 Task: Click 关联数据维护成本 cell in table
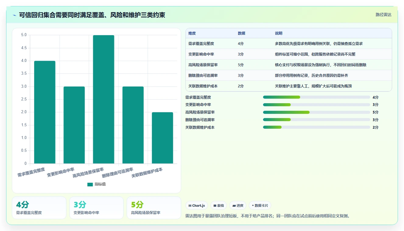(x=203, y=86)
